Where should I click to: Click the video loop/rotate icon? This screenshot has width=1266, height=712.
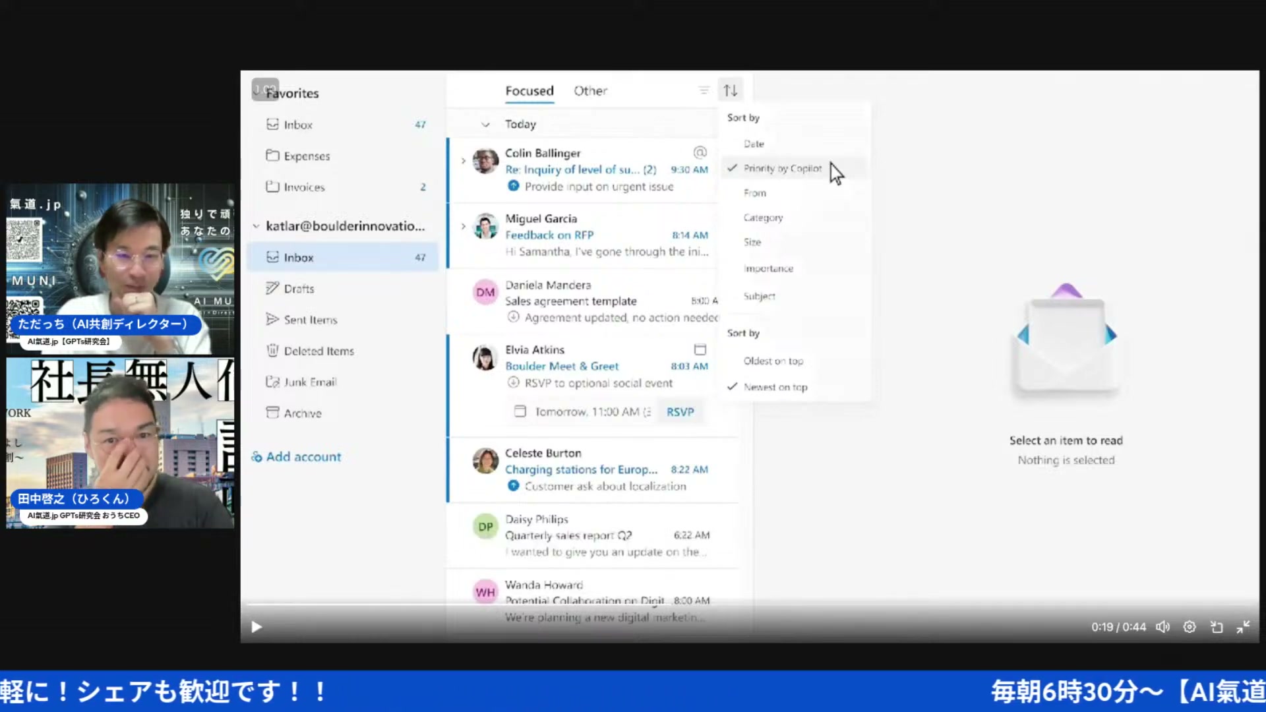click(x=1217, y=627)
